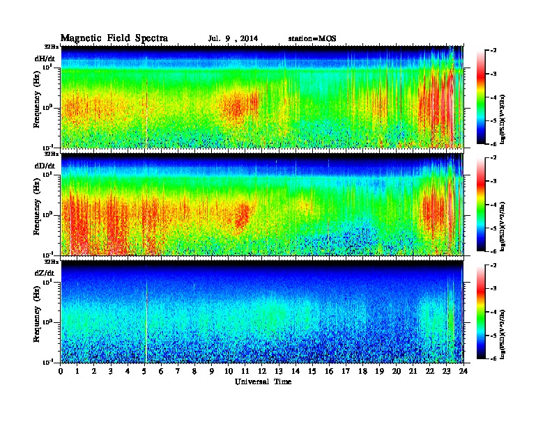The height and width of the screenshot is (426, 552).
Task: Click hour 11 on Universal Time axis
Action: pyautogui.click(x=245, y=372)
